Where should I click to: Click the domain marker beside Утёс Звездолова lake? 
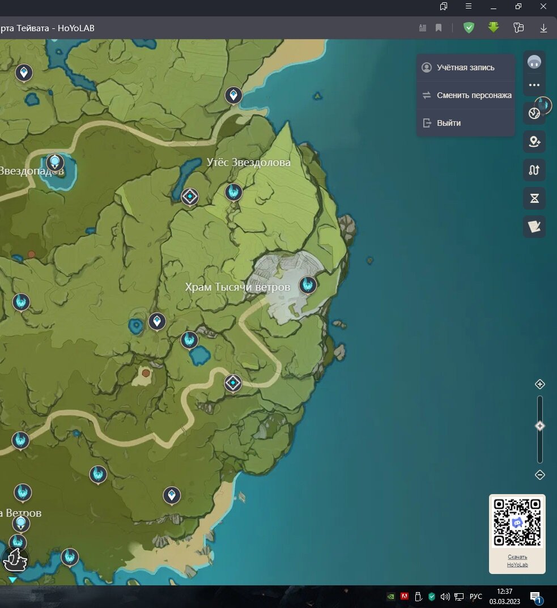[x=190, y=197]
